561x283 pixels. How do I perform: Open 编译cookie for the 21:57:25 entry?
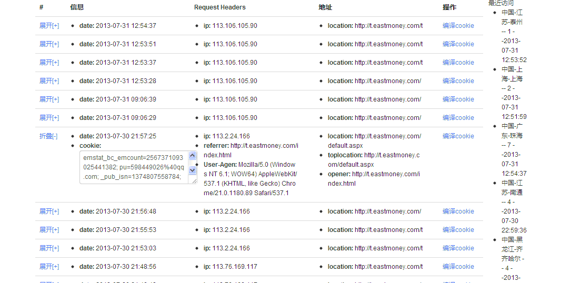tap(458, 136)
